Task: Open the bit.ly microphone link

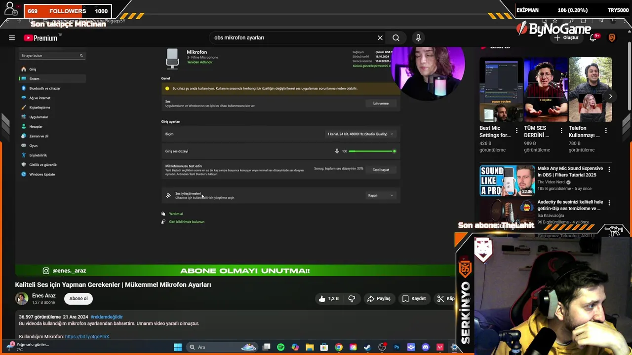Action: (x=87, y=337)
